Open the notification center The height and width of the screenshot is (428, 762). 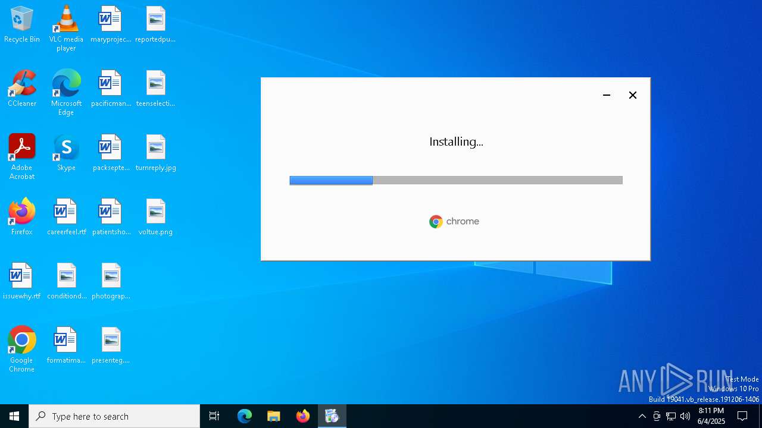tap(742, 416)
